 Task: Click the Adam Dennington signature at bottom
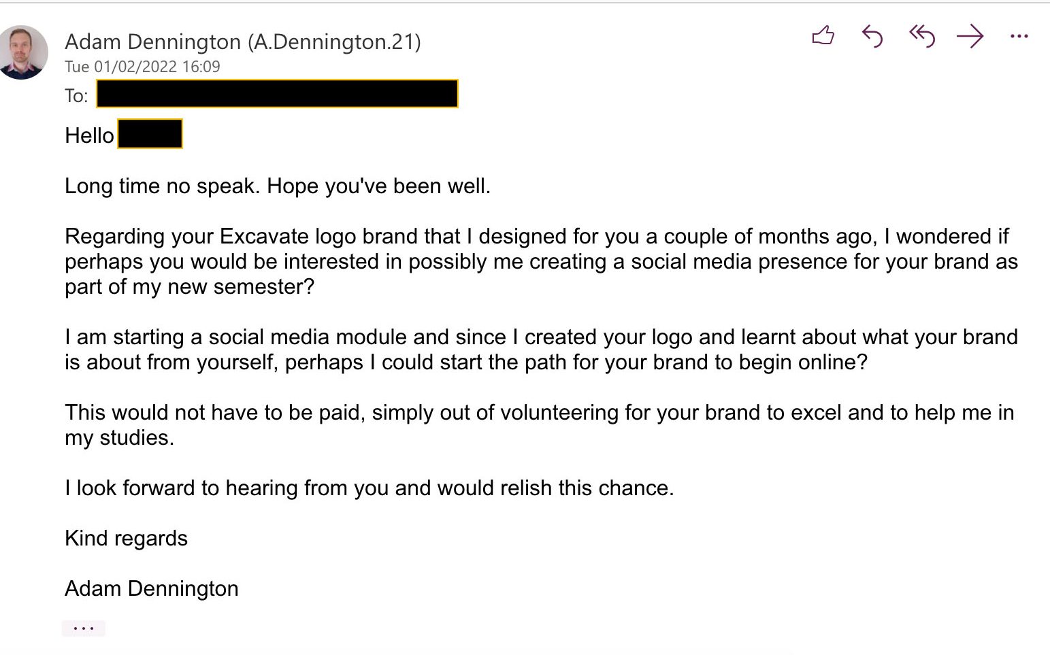[151, 588]
